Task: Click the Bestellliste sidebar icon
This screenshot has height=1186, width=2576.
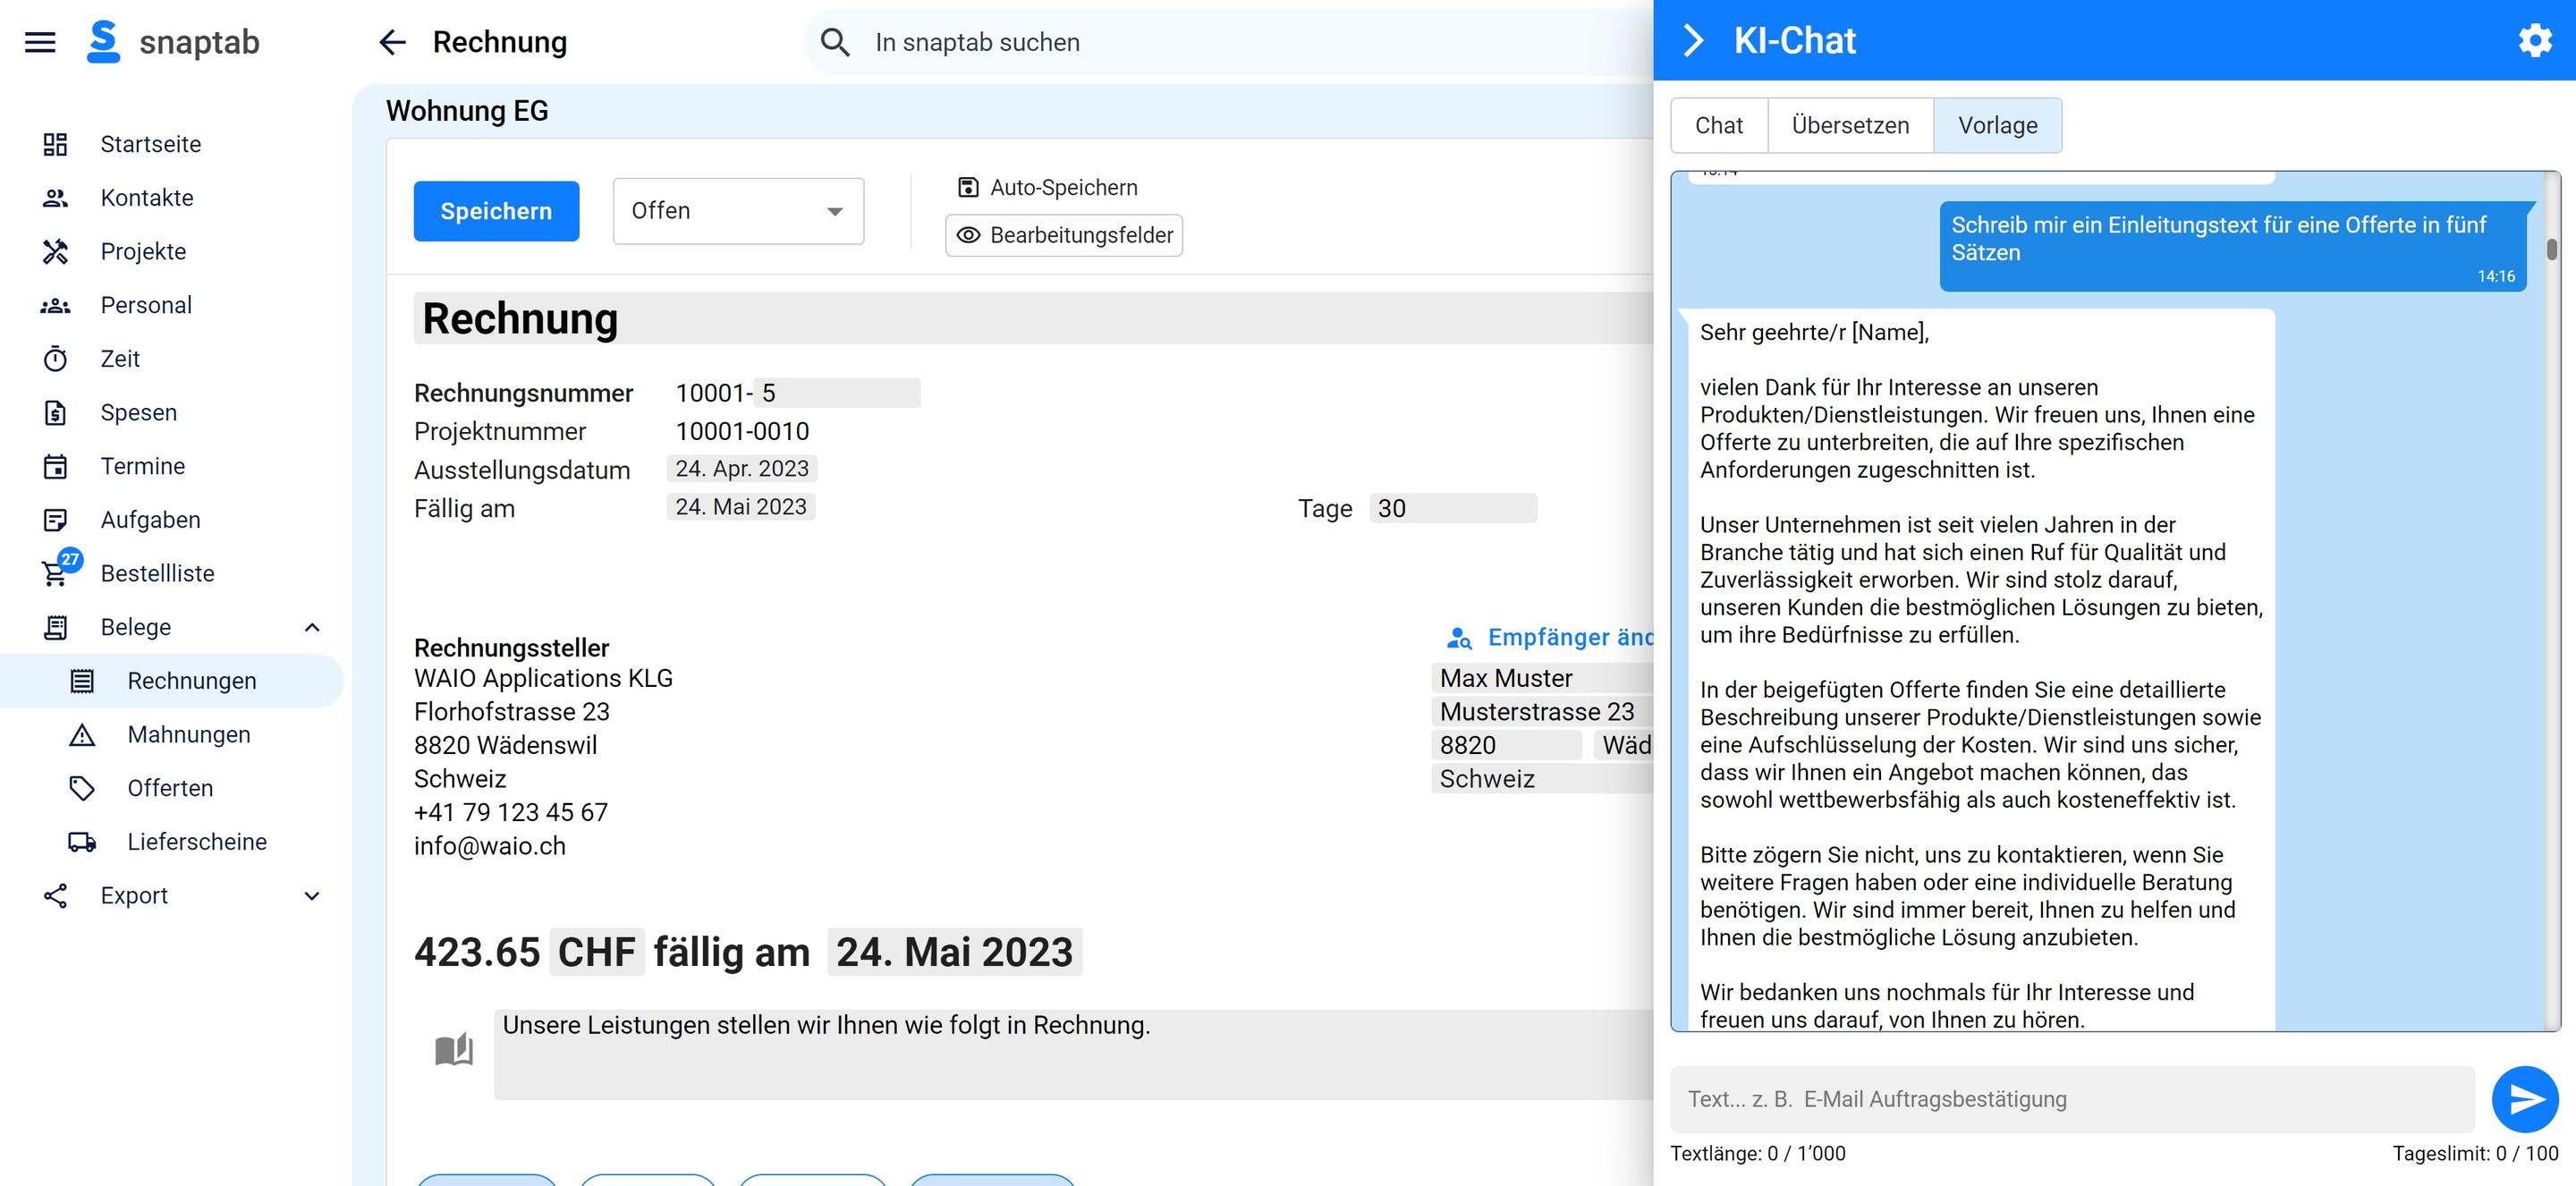Action: pyautogui.click(x=57, y=573)
